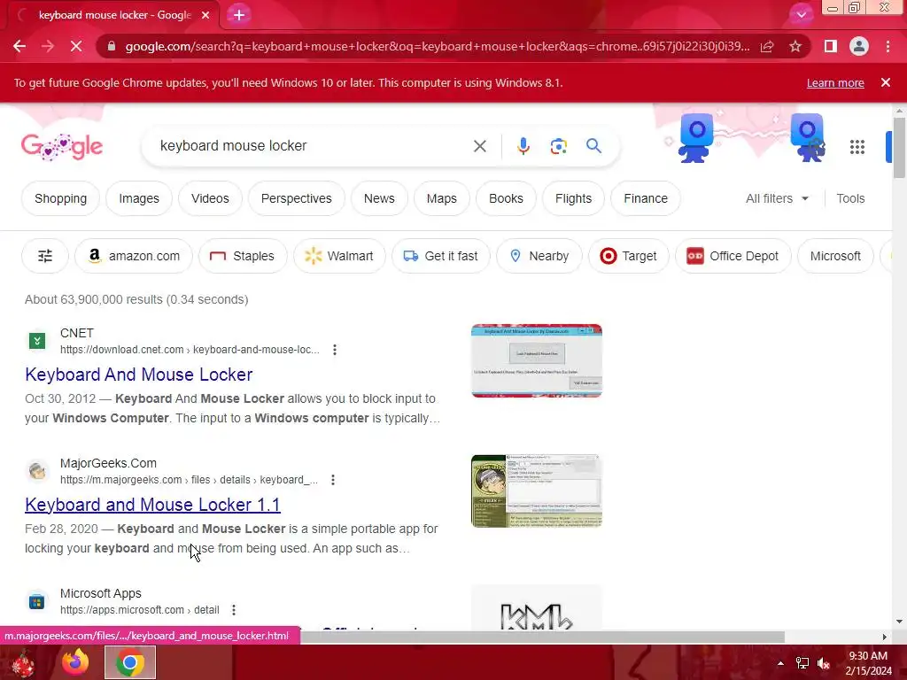Bookmark this page with star icon
Image resolution: width=907 pixels, height=680 pixels.
pos(795,46)
